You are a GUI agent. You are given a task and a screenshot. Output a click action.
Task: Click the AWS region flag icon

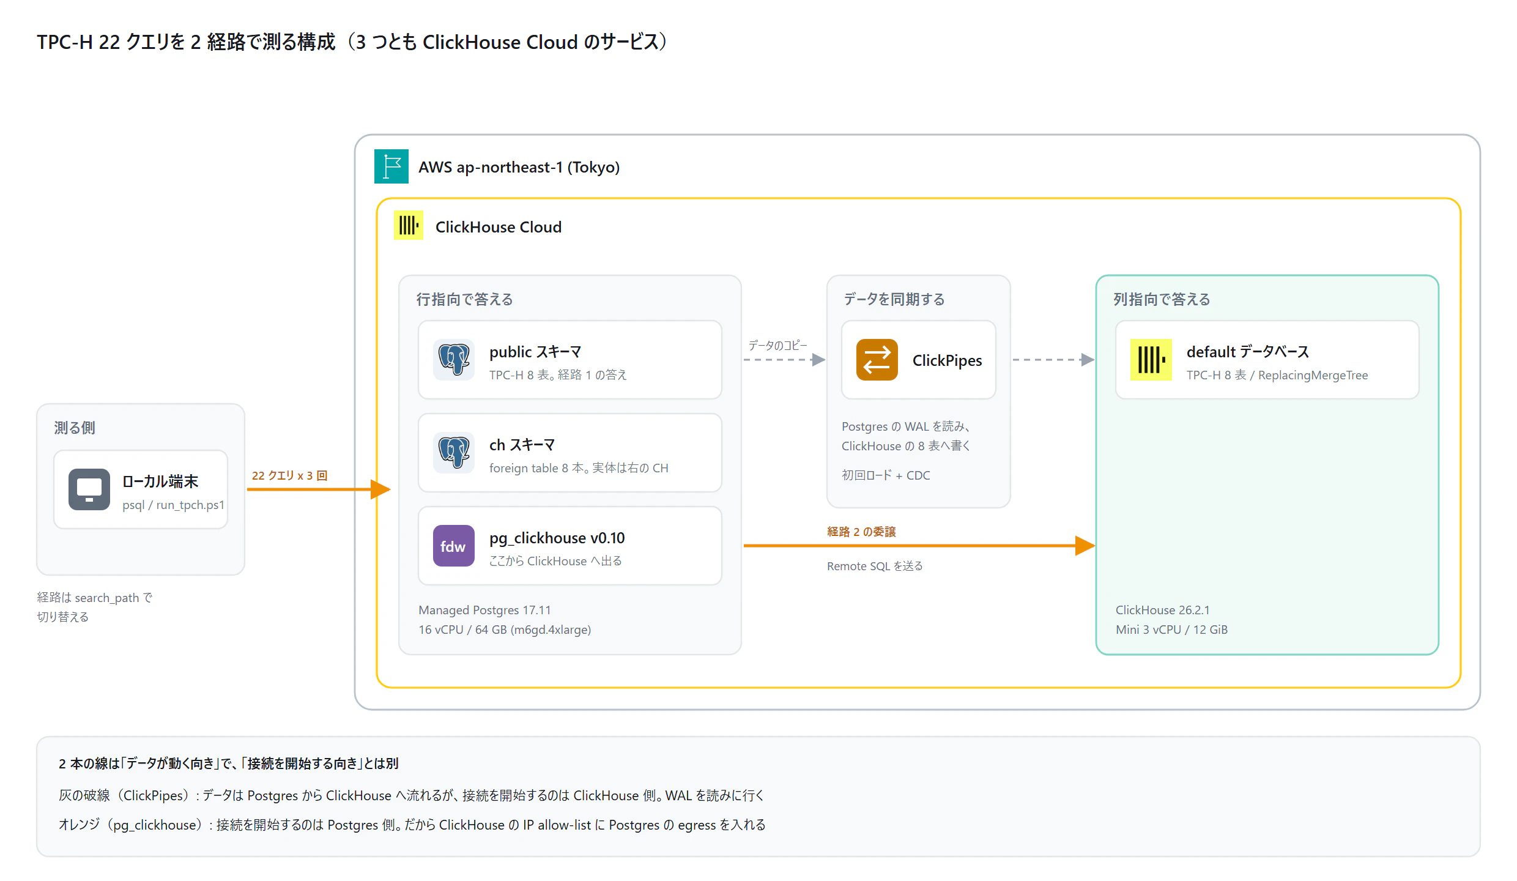(391, 166)
